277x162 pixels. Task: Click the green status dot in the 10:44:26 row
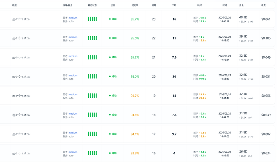[x=110, y=115]
